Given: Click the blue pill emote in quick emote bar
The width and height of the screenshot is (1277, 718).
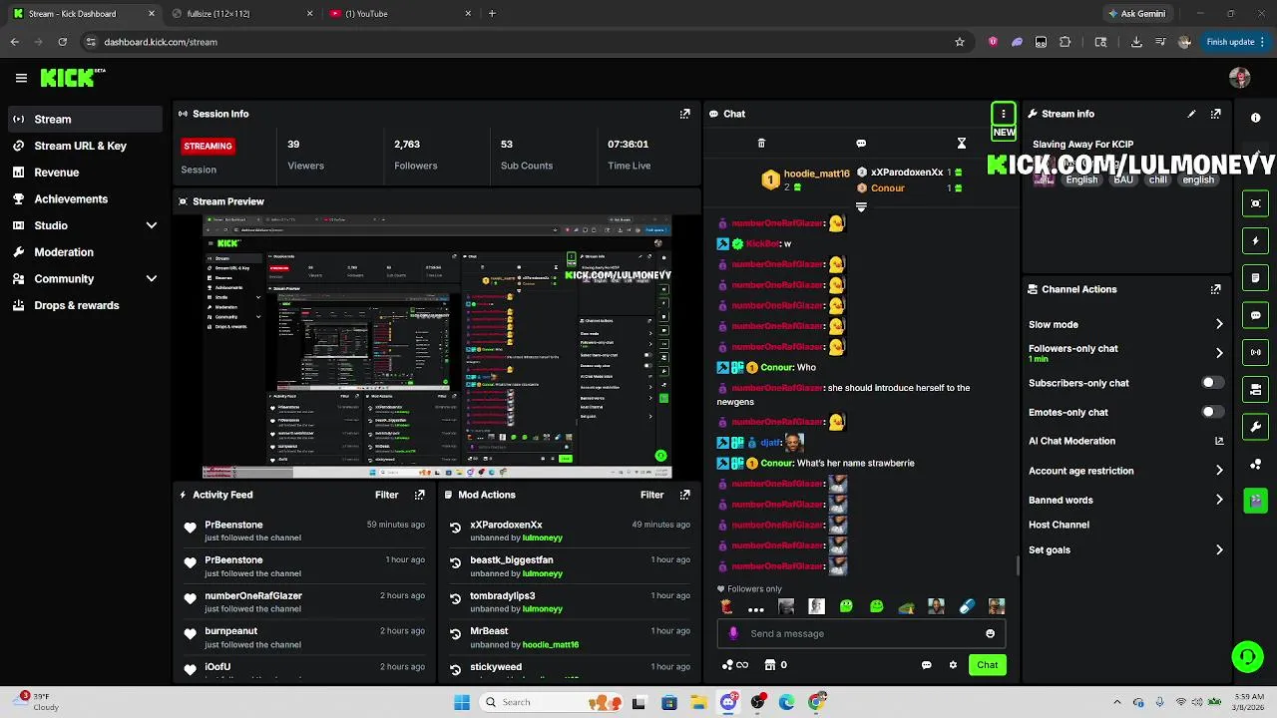Looking at the screenshot, I should pos(966,606).
